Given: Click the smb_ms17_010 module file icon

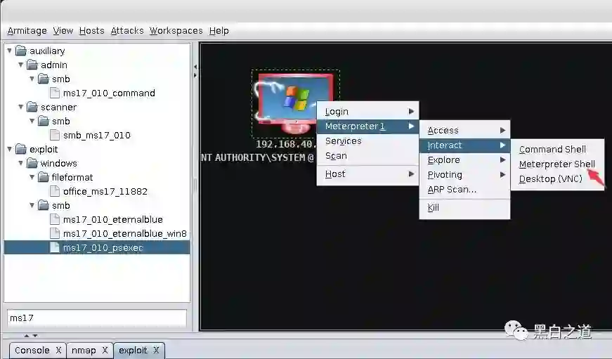Looking at the screenshot, I should click(x=55, y=135).
